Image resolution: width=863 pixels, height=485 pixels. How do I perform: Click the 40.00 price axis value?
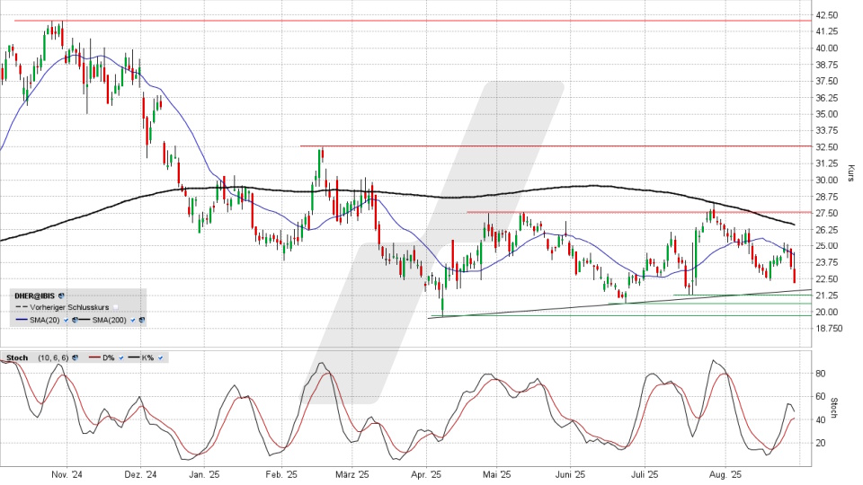click(x=827, y=48)
